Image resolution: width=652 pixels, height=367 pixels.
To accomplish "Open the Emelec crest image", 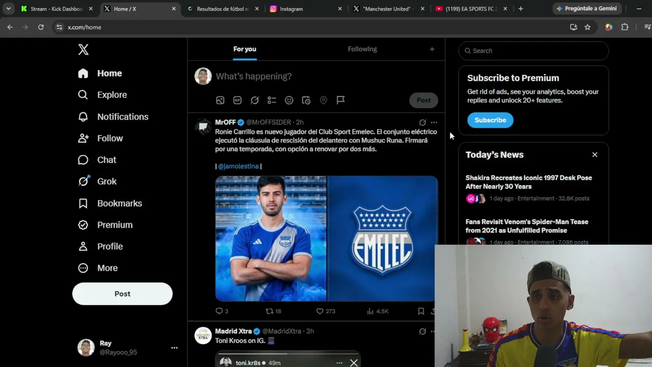I will pyautogui.click(x=383, y=239).
